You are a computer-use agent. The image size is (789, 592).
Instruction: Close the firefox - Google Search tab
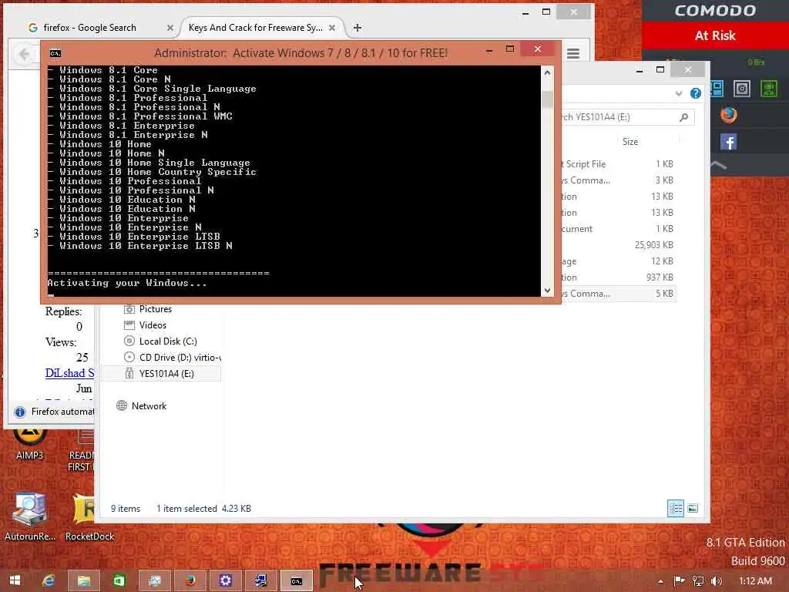coord(170,29)
